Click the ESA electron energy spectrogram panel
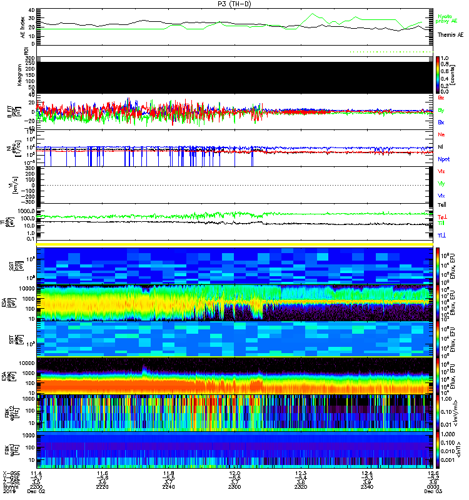 [x=235, y=376]
